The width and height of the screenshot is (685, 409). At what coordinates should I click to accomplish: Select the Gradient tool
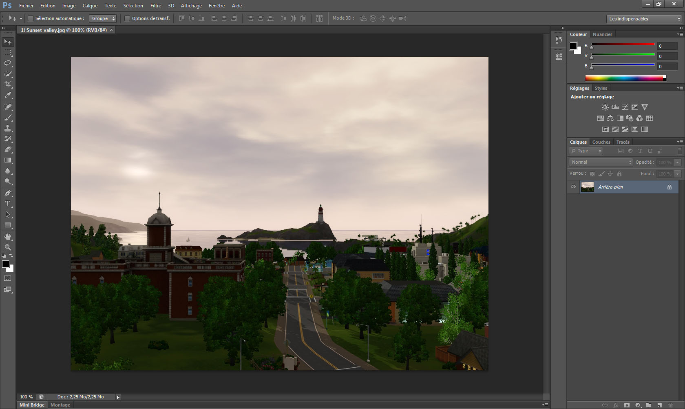[x=8, y=160]
